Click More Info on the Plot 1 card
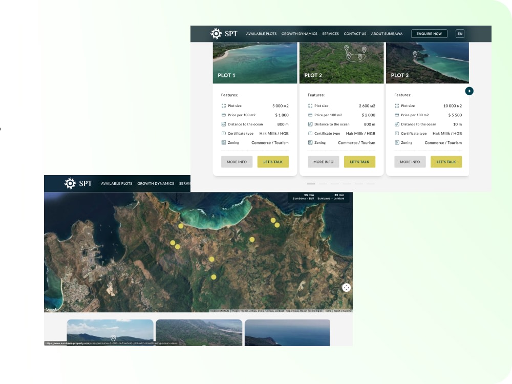This screenshot has width=512, height=384. 237,162
